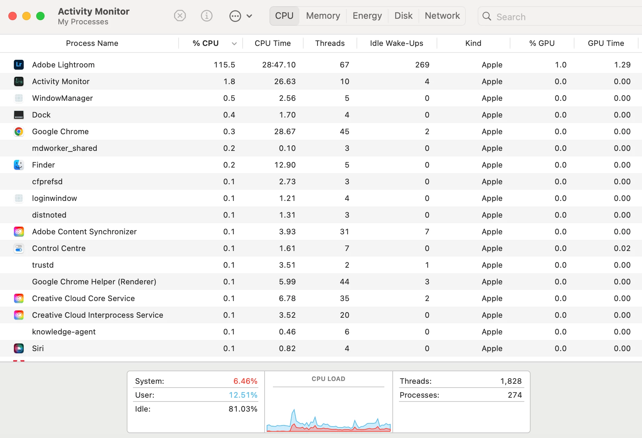The height and width of the screenshot is (438, 642).
Task: Select the Adobe Lightroom process name
Action: (63, 65)
